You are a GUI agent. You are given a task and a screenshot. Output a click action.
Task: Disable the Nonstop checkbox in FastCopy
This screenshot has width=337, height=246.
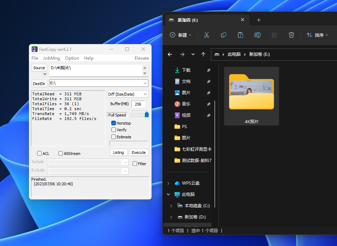(113, 123)
